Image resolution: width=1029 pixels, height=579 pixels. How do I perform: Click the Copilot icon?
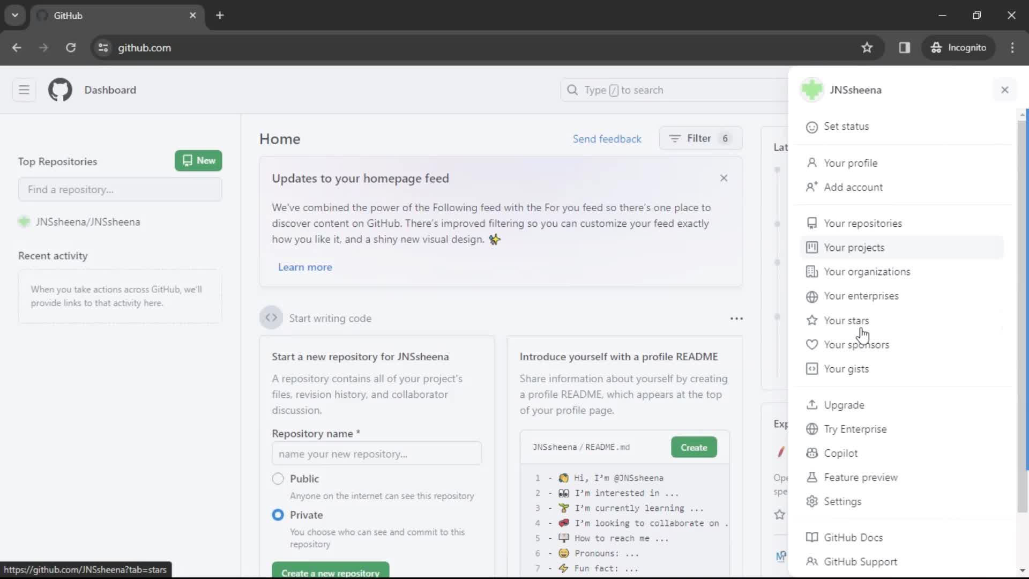(812, 453)
